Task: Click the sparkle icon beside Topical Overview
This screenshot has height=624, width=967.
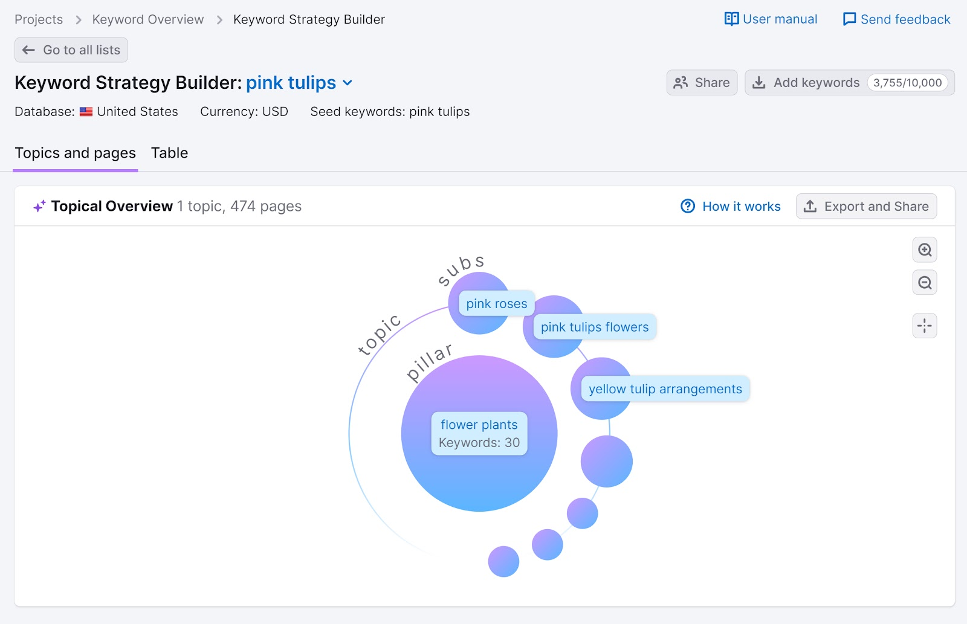Action: tap(39, 206)
